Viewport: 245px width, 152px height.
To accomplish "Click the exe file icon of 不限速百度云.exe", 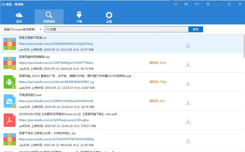I will (x=10, y=101).
